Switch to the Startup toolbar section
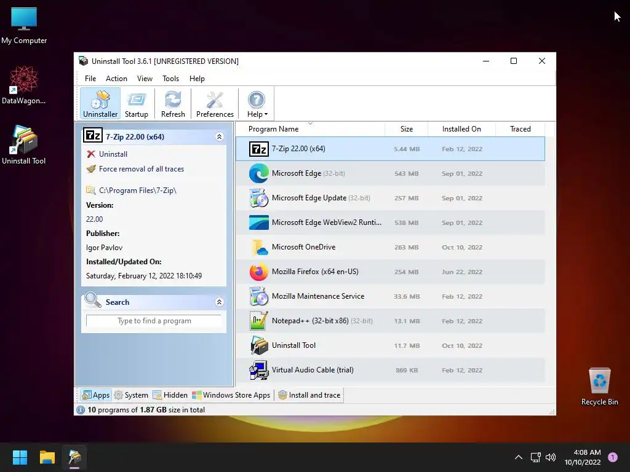 [136, 104]
